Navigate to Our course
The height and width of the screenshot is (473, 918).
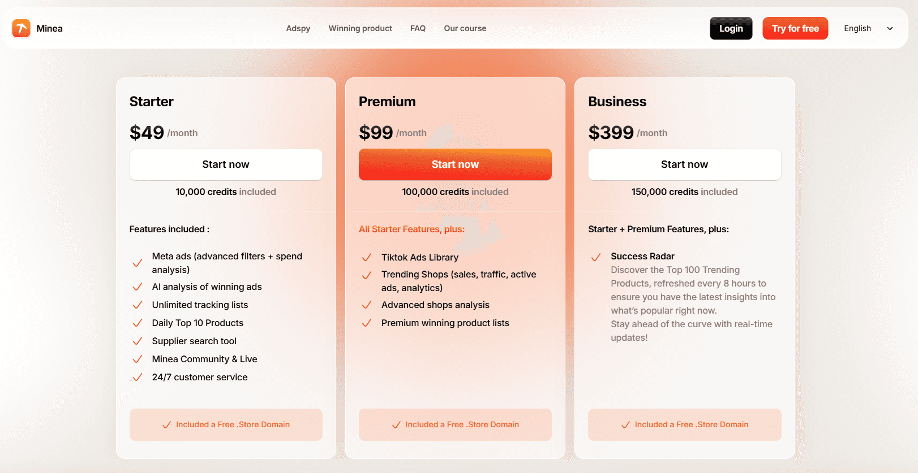[465, 28]
